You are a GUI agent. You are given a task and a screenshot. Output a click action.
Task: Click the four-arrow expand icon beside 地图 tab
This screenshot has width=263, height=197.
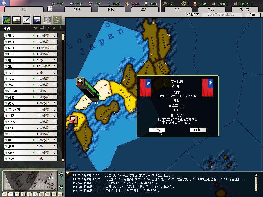(50, 9)
